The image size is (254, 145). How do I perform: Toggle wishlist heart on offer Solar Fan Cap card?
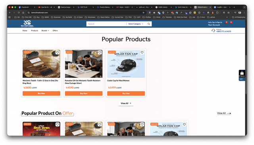click(x=184, y=124)
